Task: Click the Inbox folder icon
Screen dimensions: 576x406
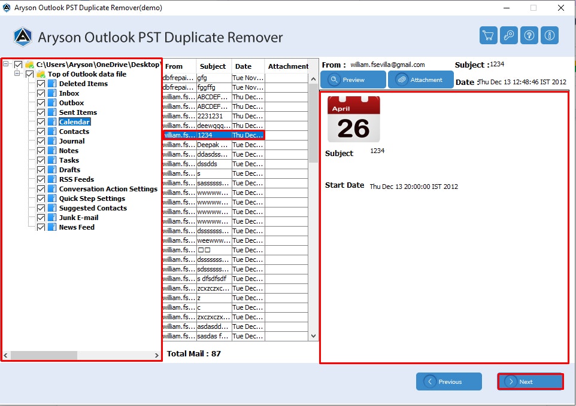Action: tap(52, 93)
